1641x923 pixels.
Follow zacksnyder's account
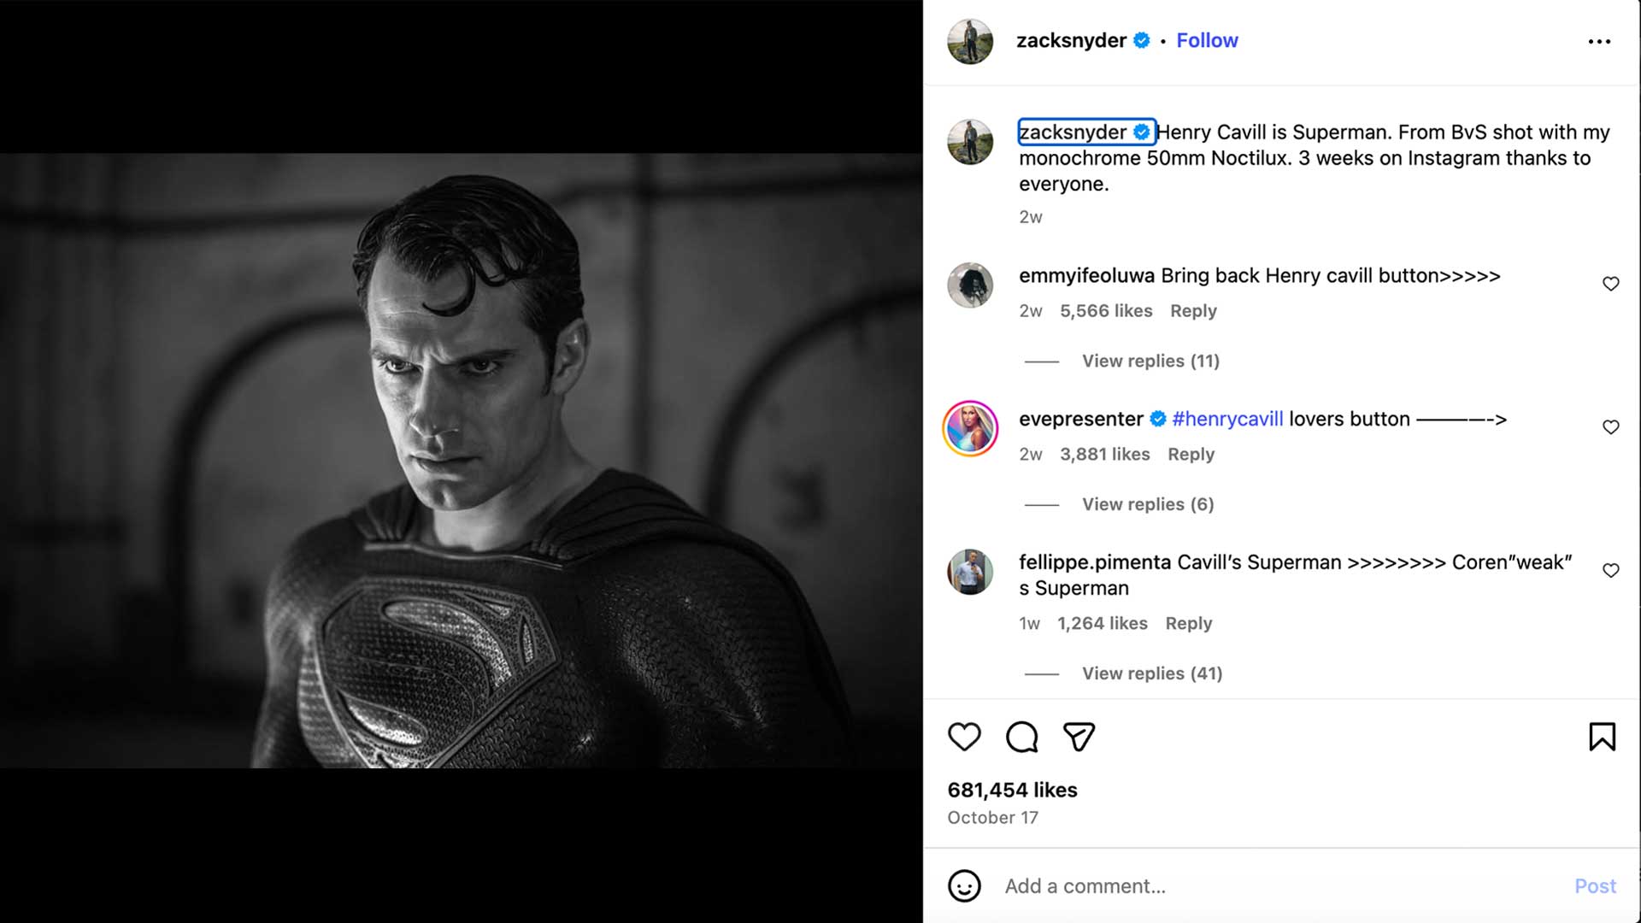tap(1207, 40)
